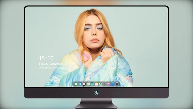Click the logo on the monitor chin
The width and height of the screenshot is (193, 109).
tap(97, 93)
